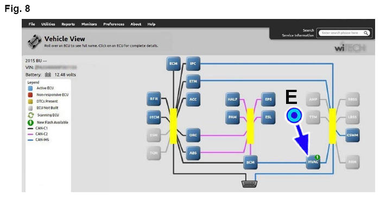Open the BCM module details
The height and width of the screenshot is (197, 380).
coord(250,162)
